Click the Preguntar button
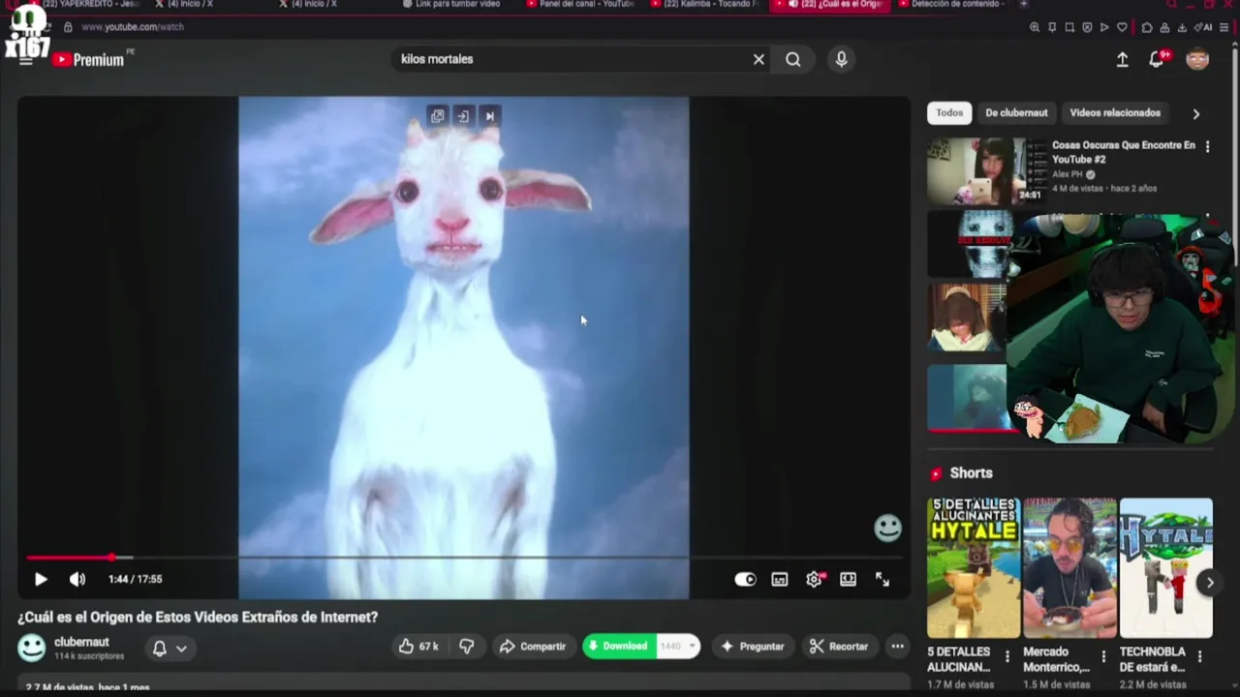The height and width of the screenshot is (697, 1240). [x=753, y=647]
